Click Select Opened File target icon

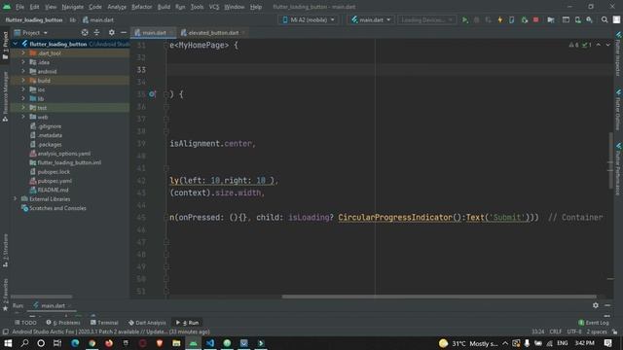point(85,32)
